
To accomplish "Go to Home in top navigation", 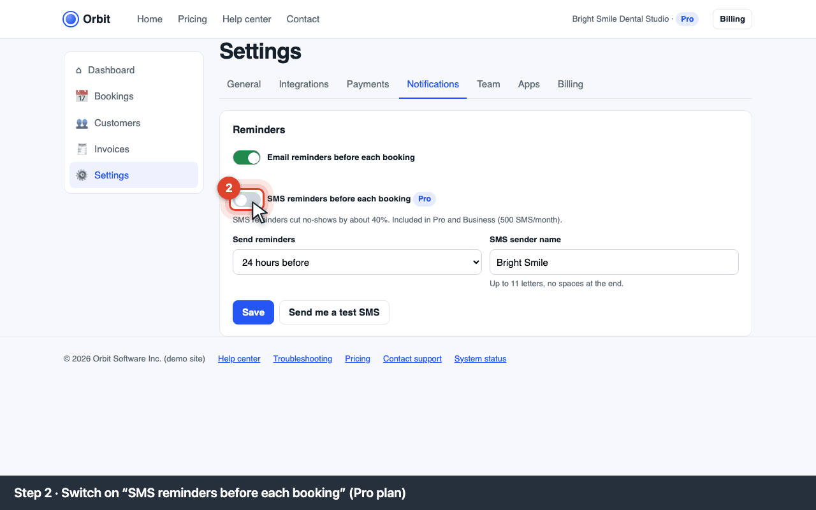I will pos(150,19).
